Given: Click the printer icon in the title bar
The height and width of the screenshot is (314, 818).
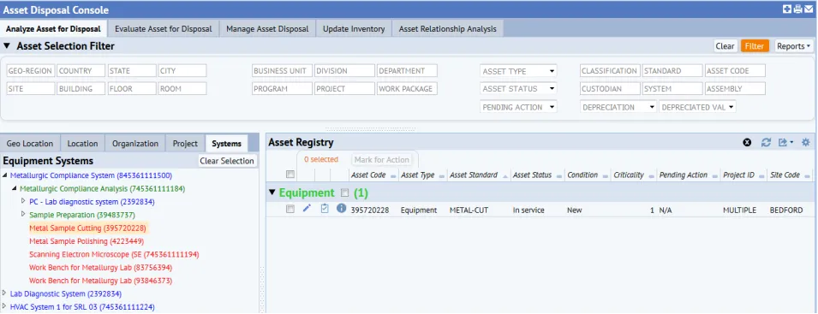Looking at the screenshot, I should point(797,9).
